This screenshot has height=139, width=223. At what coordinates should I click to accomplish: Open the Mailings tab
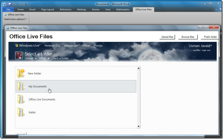pyautogui.click(x=82, y=9)
